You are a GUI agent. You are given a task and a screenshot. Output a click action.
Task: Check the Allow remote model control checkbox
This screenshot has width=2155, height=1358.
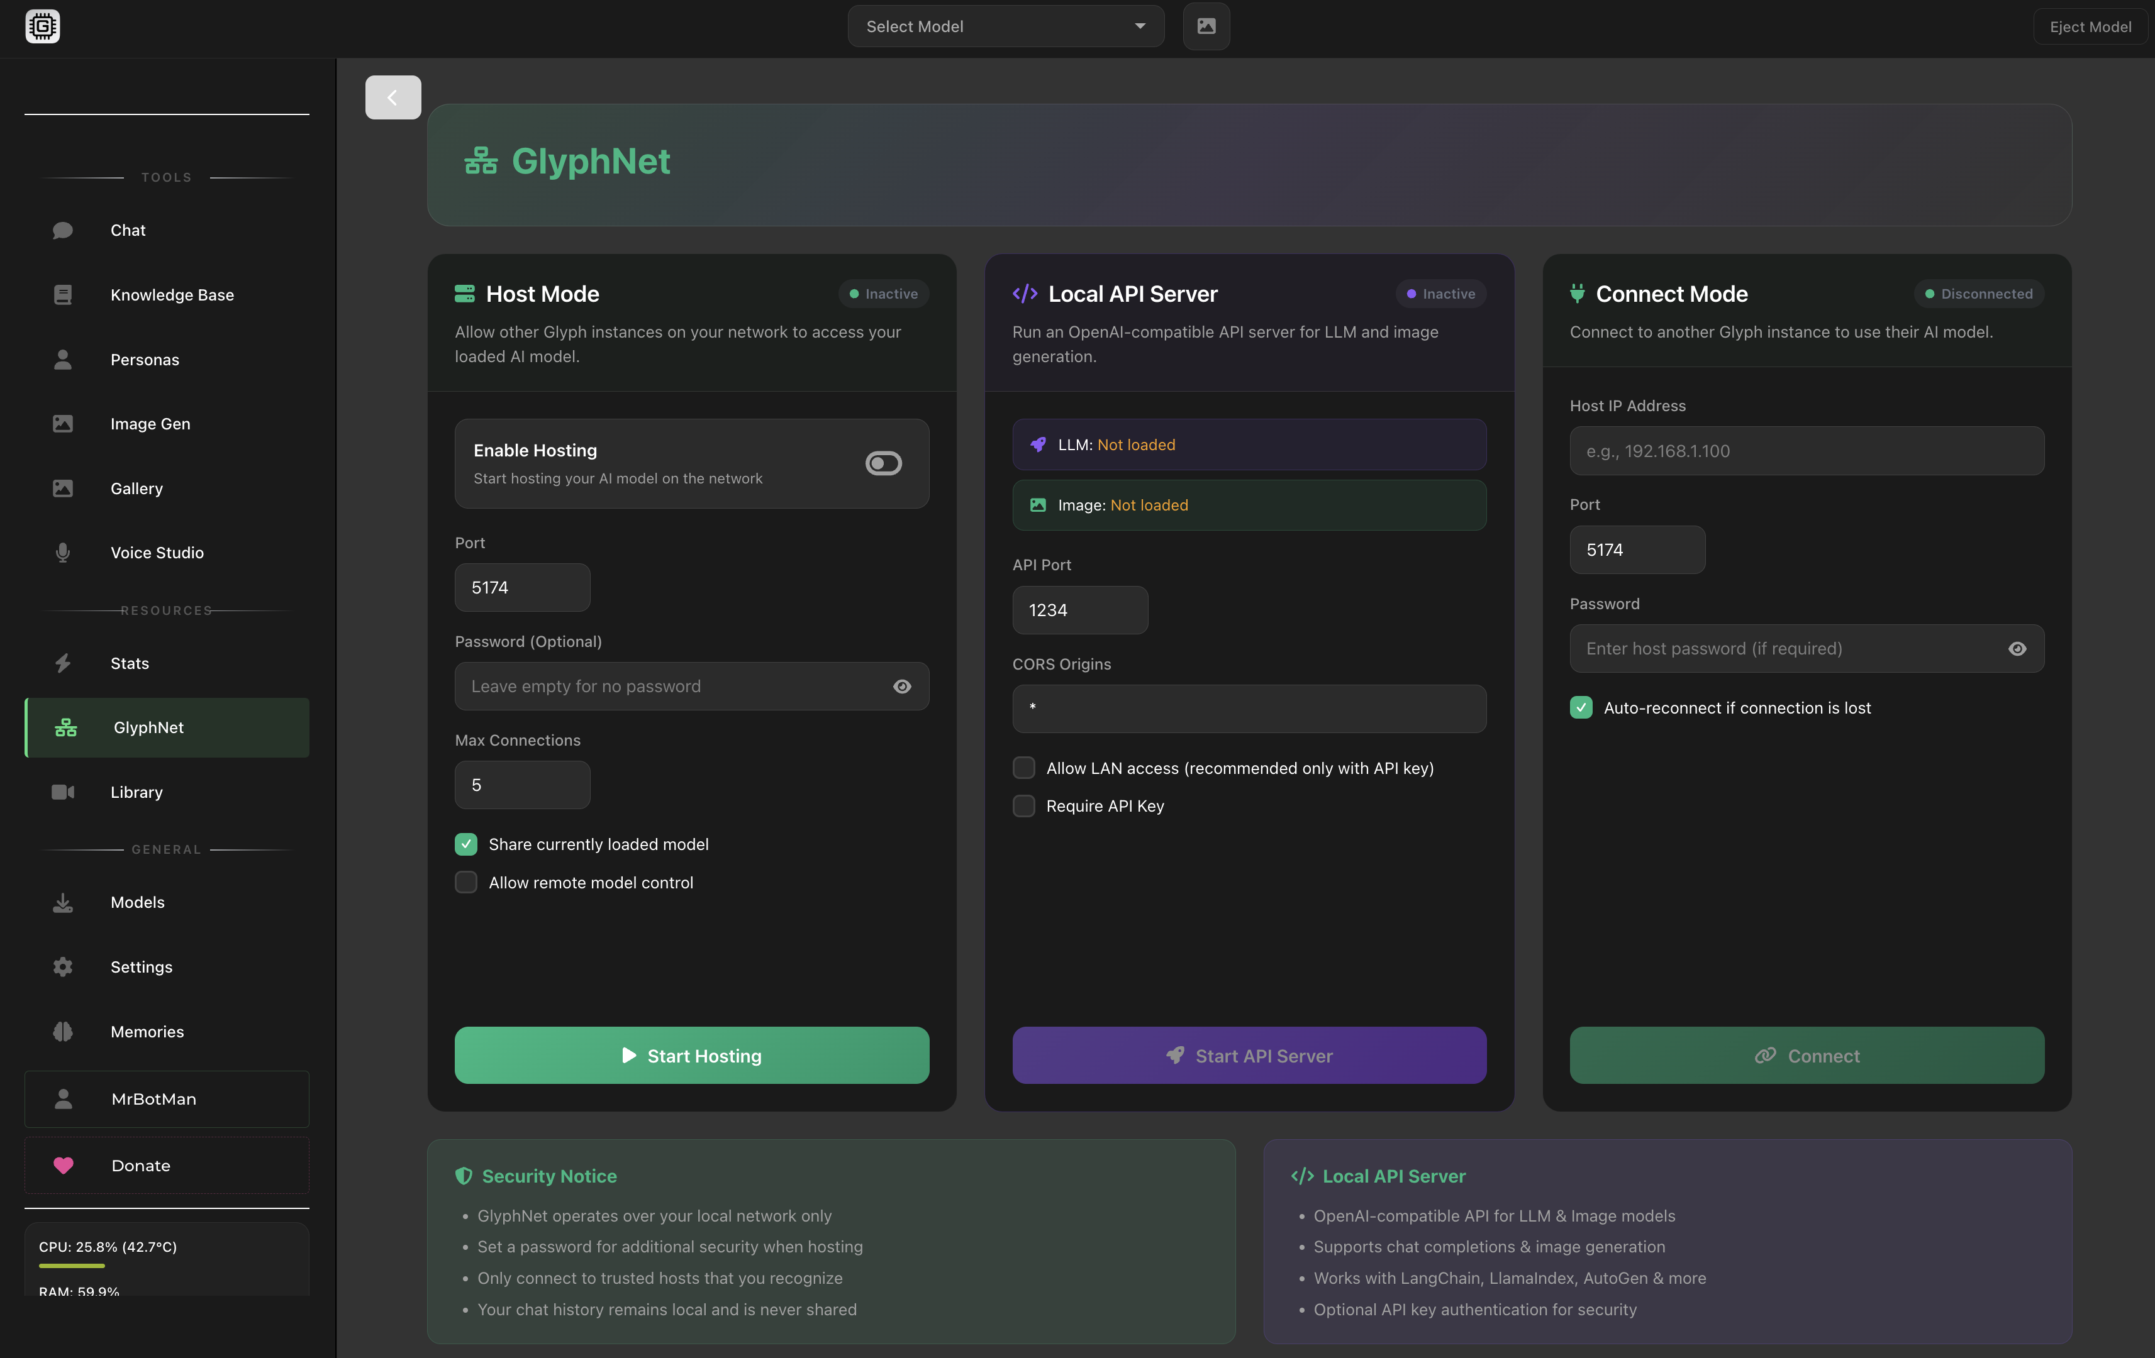(x=465, y=882)
